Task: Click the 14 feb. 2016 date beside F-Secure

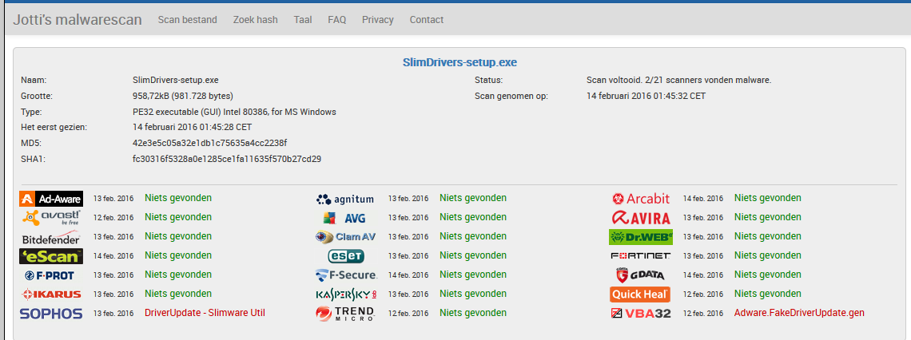Action: (x=408, y=275)
